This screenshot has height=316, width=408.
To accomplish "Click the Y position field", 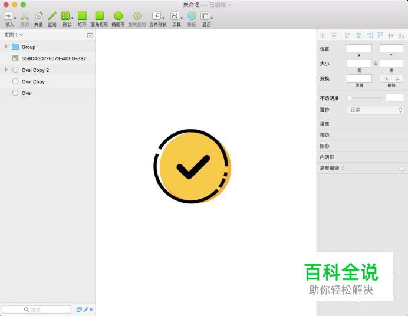I will (391, 48).
